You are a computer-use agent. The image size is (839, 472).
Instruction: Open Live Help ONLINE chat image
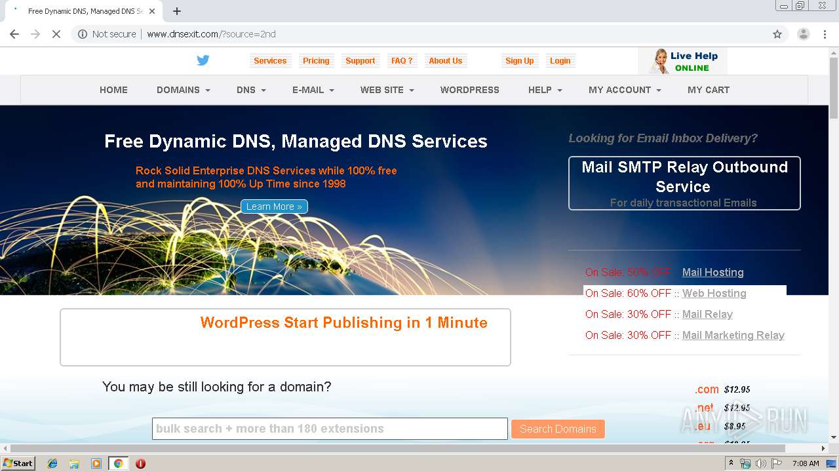point(682,61)
